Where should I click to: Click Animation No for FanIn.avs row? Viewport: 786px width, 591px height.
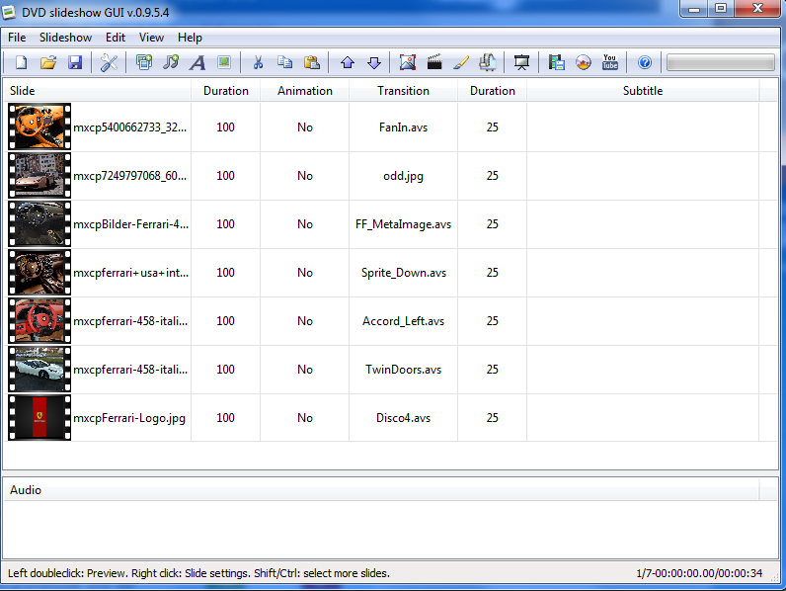tap(305, 127)
